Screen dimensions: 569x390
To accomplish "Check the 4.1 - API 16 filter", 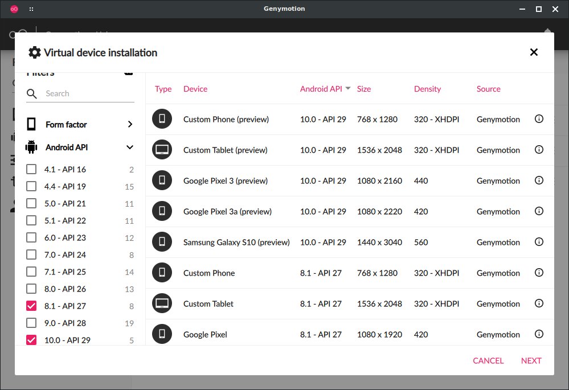I will click(x=31, y=169).
